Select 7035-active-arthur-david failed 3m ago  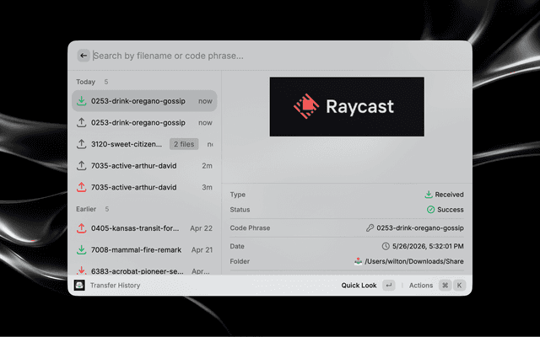coord(144,187)
